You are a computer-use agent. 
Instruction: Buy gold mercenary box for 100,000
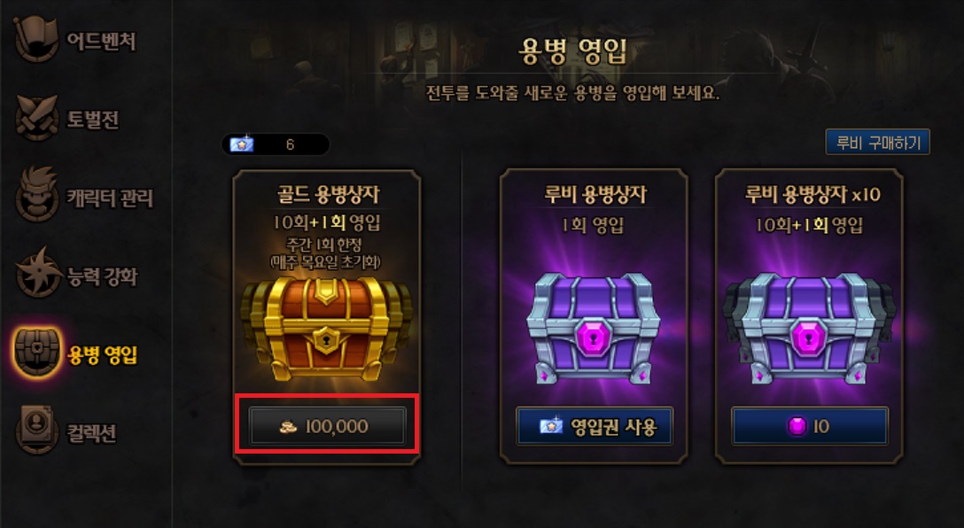click(327, 426)
